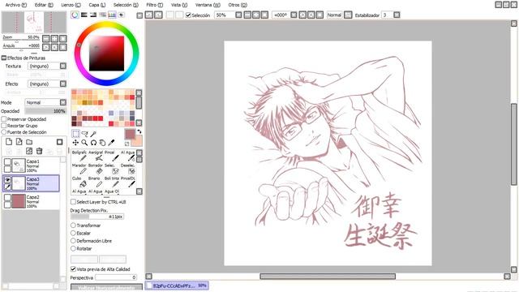Viewport: 519px width, 292px height.
Task: Adjust the layer Opacidad slider
Action: (x=45, y=111)
